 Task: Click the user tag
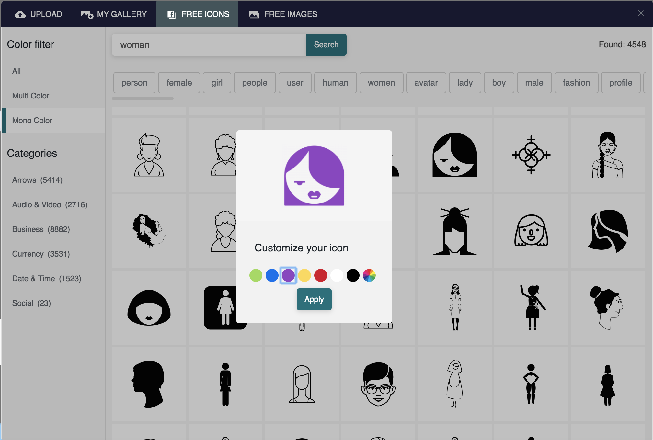click(x=295, y=83)
